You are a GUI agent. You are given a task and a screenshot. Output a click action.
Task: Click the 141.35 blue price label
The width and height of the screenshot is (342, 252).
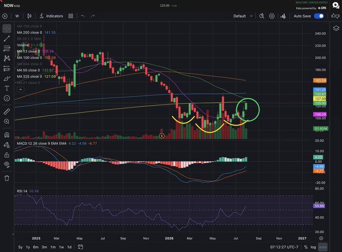319,90
